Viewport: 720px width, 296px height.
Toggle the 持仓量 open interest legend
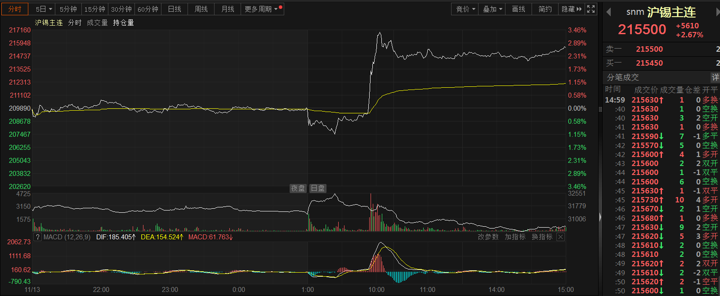click(123, 22)
